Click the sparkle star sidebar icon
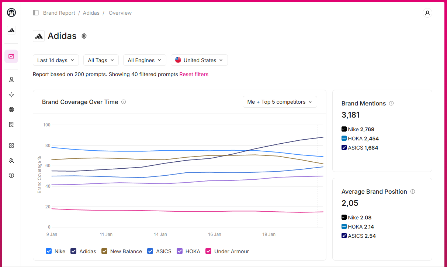 point(11,95)
